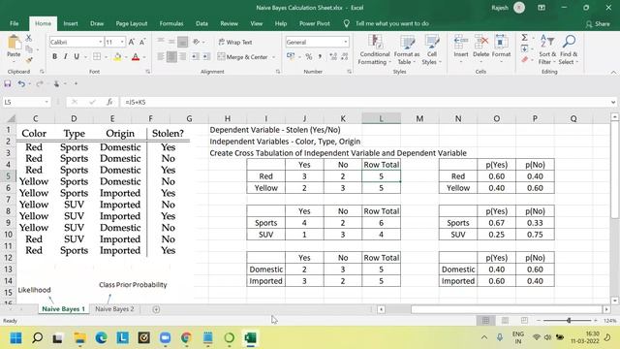
Task: Click the Cell Styles button
Action: [431, 49]
